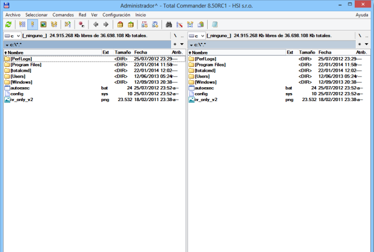374x252 pixels.
Task: Open the synchronize directories icon
Action: (190, 25)
